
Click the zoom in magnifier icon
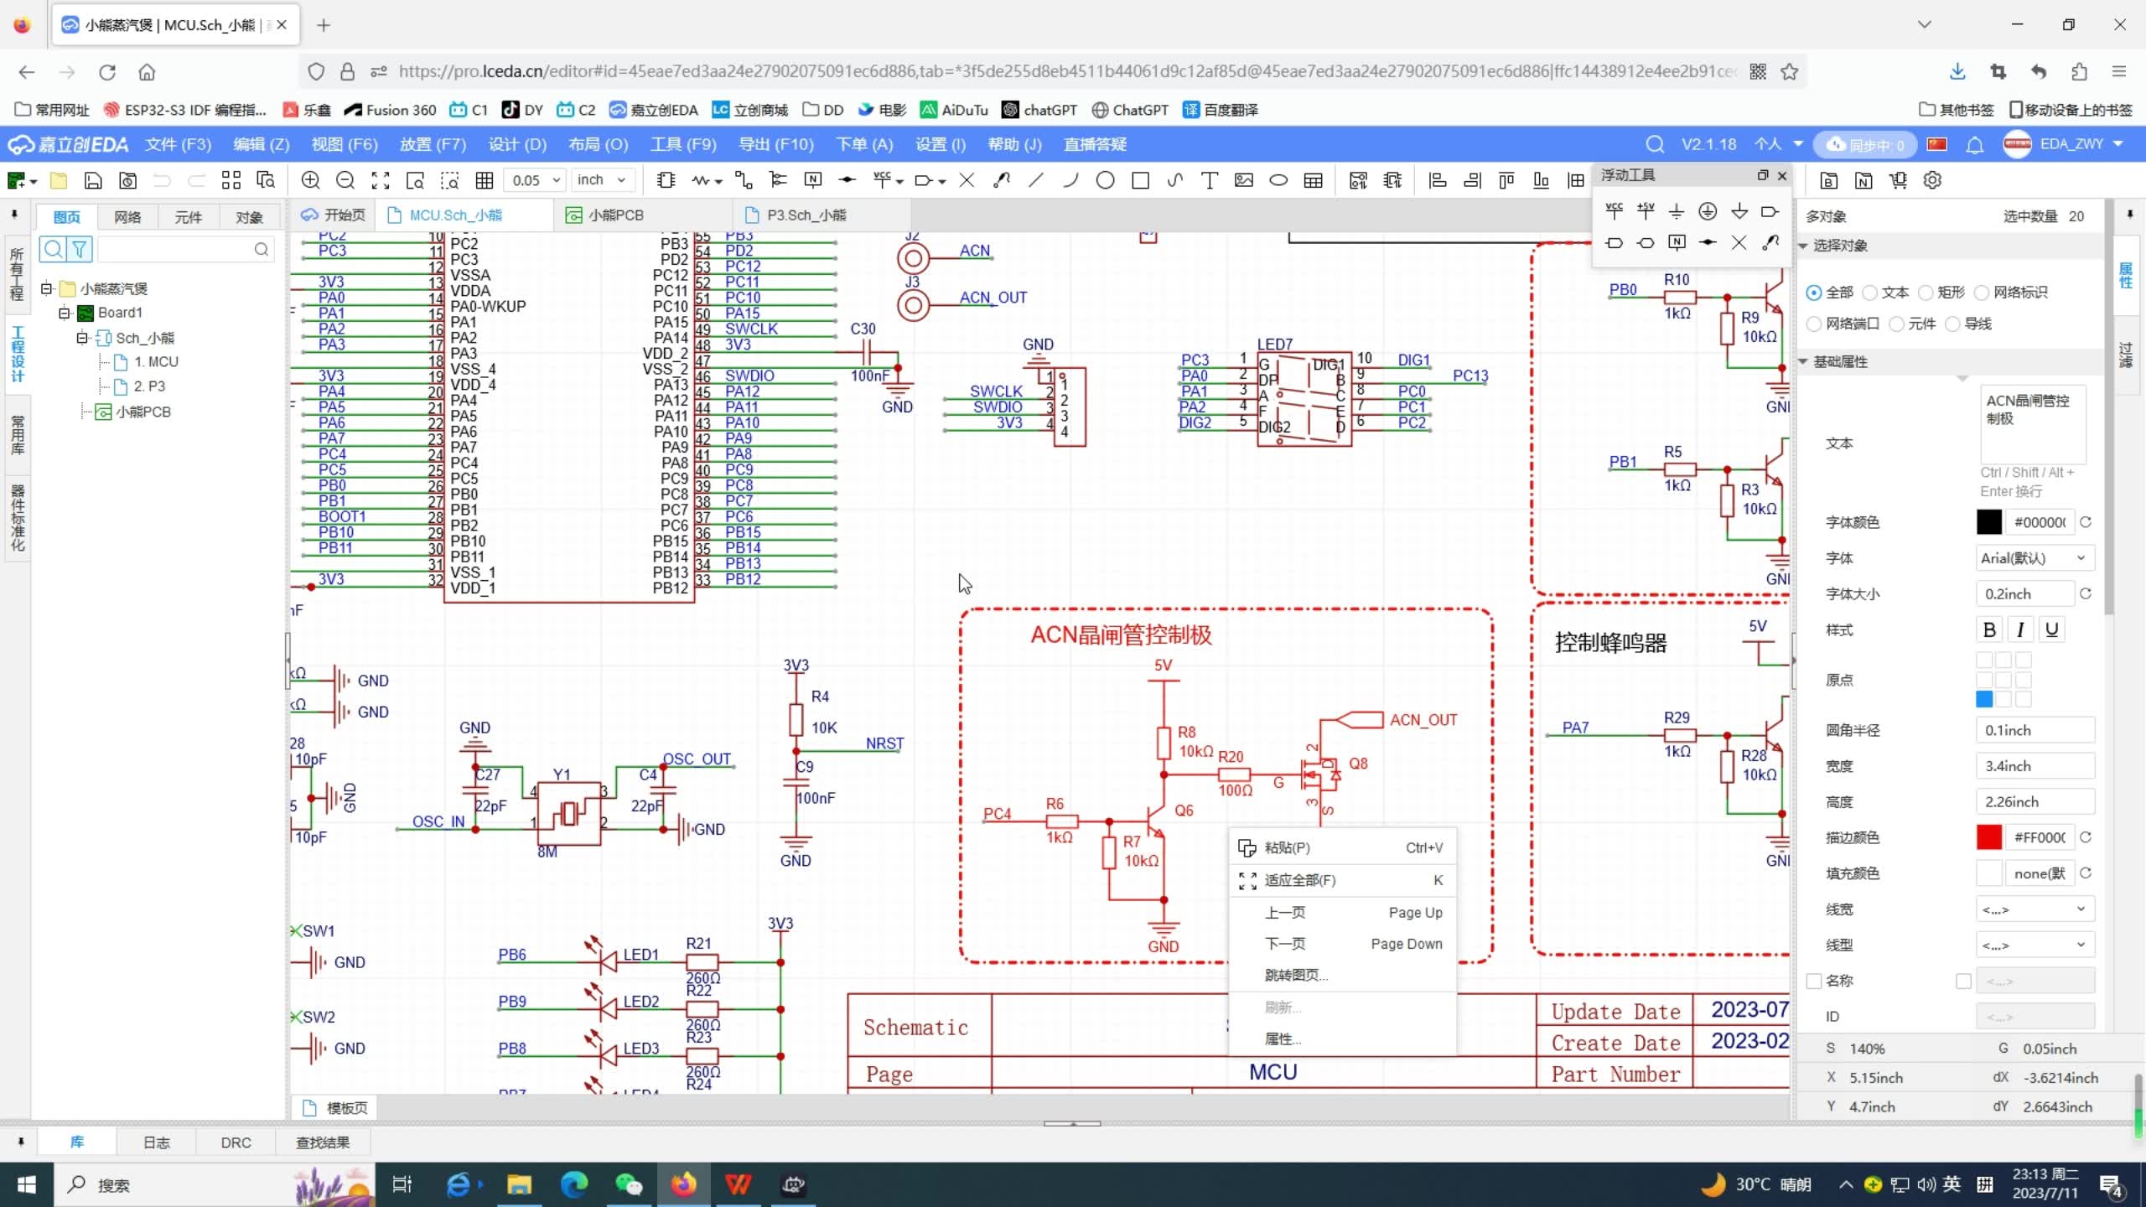(x=310, y=180)
